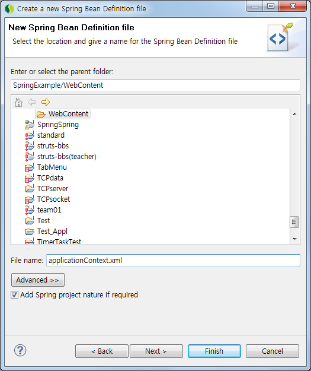Expand the Advanced options section
The height and width of the screenshot is (371, 311).
[x=38, y=280]
